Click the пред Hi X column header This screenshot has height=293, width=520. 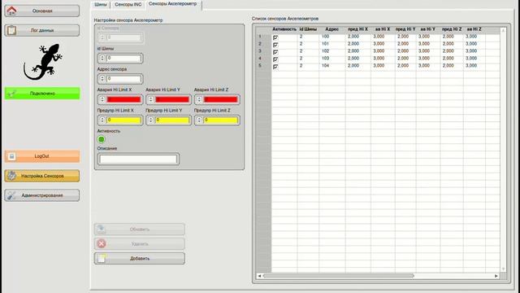pos(358,29)
